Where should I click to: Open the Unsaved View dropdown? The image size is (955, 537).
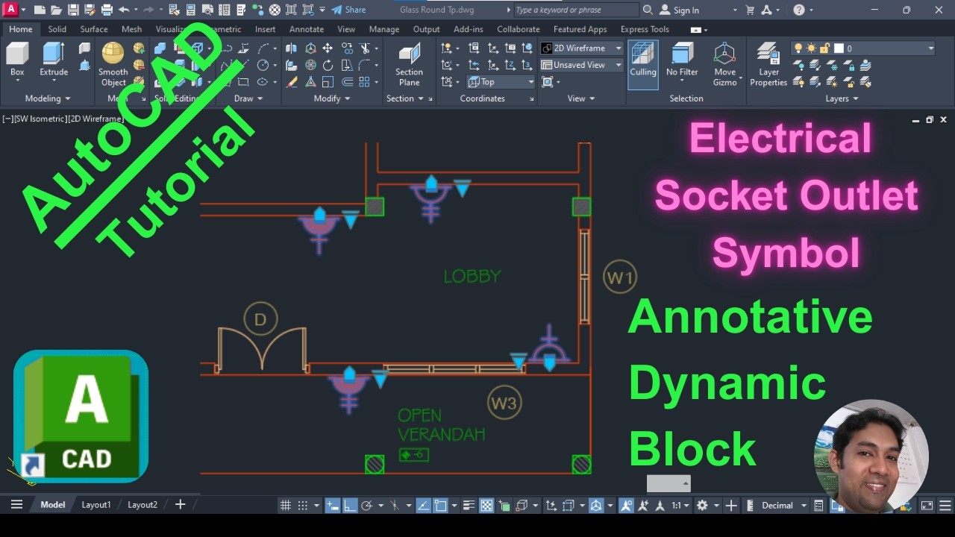click(x=582, y=66)
